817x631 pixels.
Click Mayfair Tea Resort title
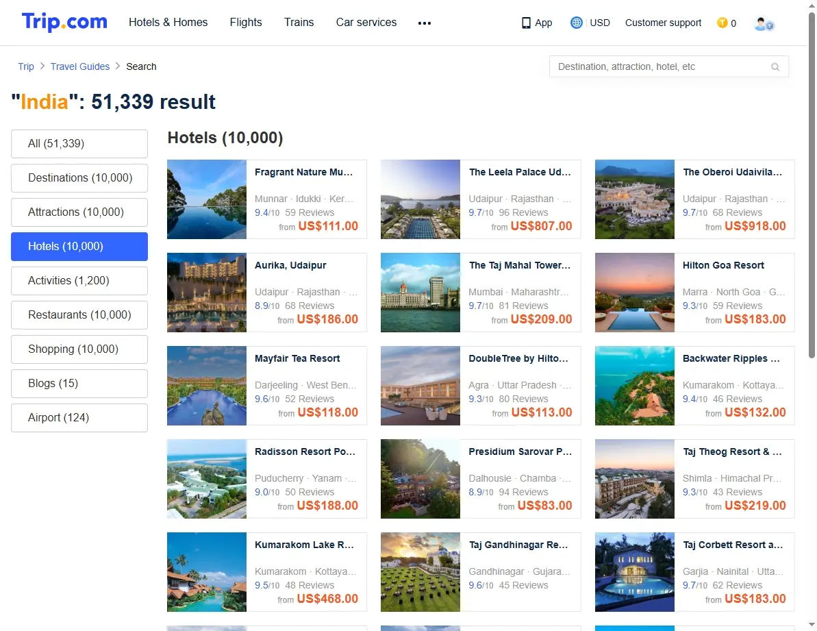coord(297,358)
